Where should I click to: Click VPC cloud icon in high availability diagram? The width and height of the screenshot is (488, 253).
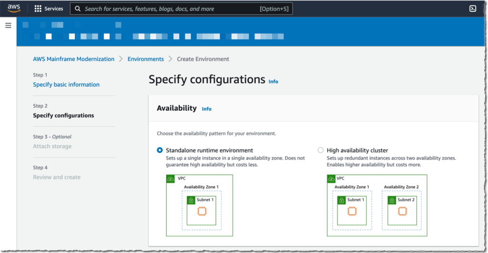click(x=331, y=179)
